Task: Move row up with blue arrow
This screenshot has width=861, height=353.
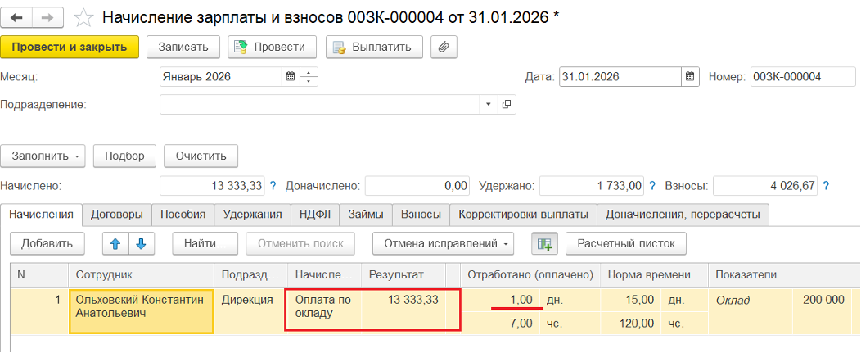Action: [115, 243]
